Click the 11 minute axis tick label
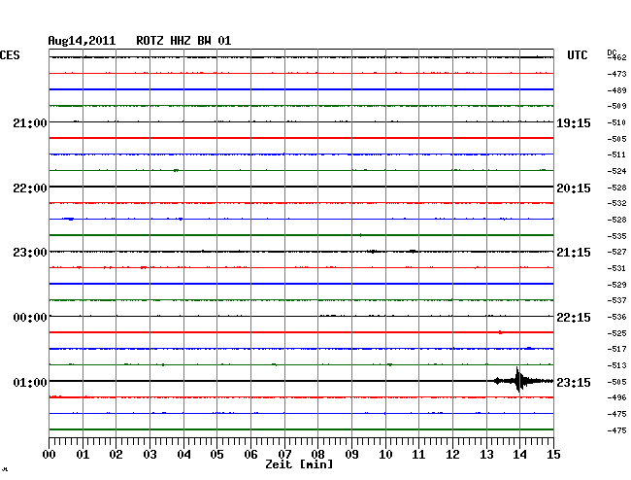 [x=418, y=454]
